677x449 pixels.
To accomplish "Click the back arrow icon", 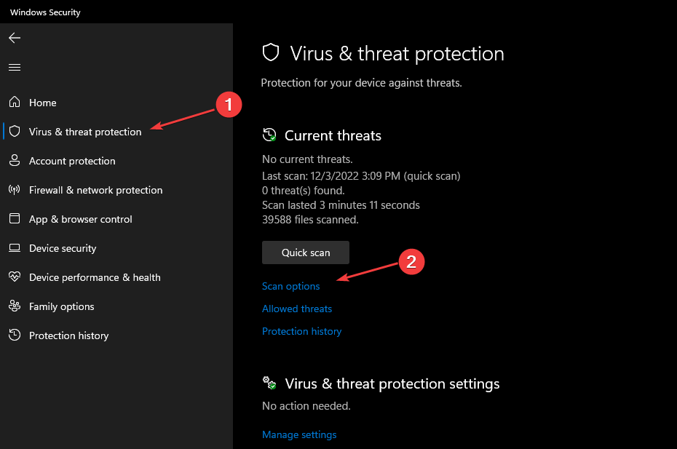I will [15, 38].
